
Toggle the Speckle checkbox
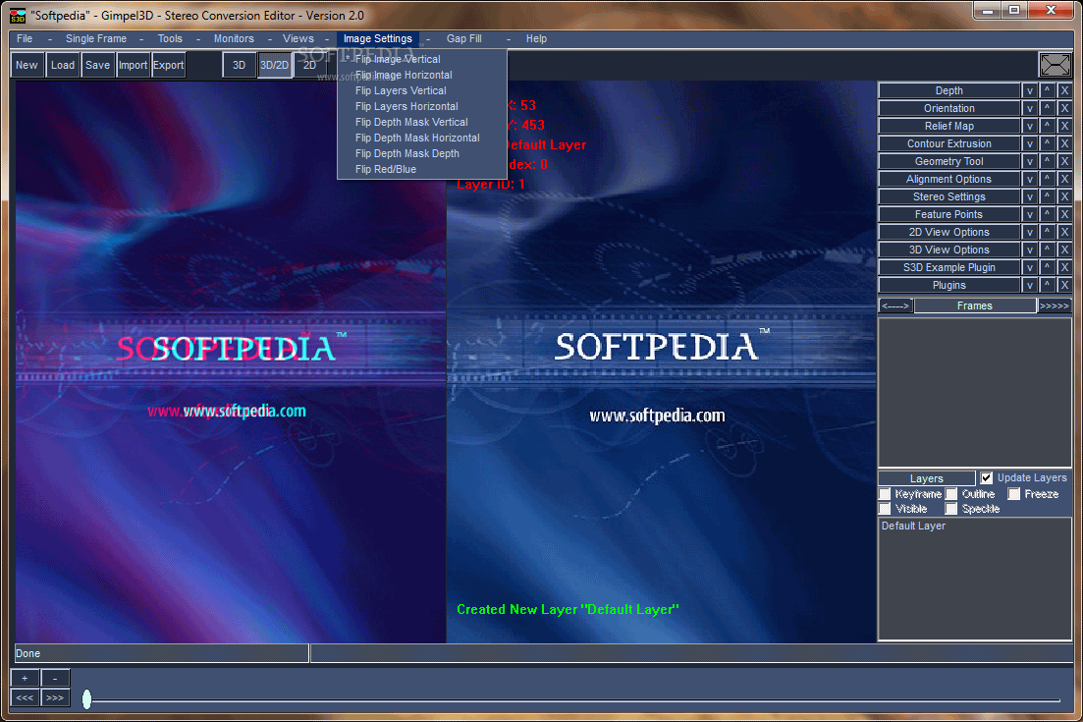(x=951, y=509)
